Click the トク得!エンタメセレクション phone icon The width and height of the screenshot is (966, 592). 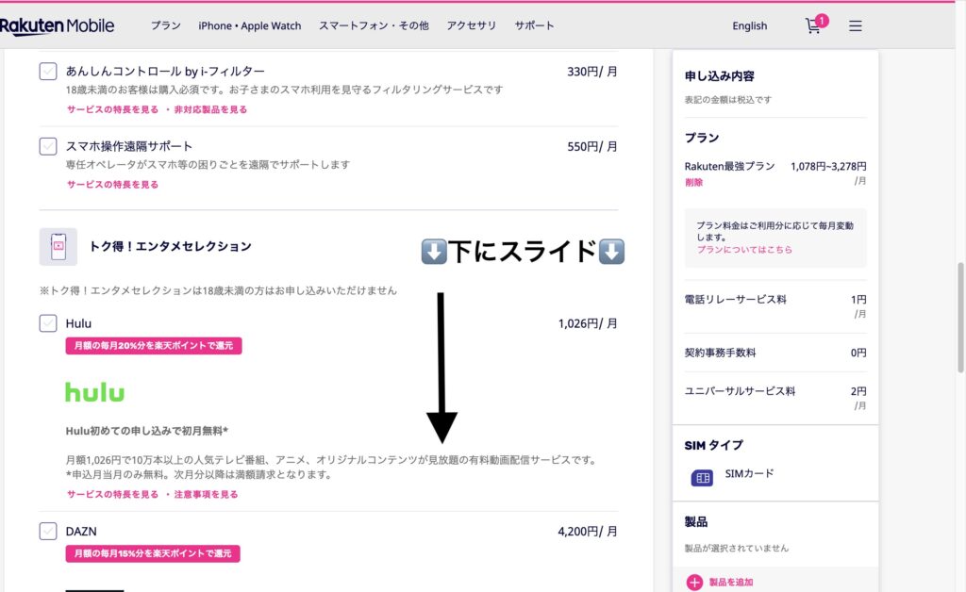tap(58, 246)
